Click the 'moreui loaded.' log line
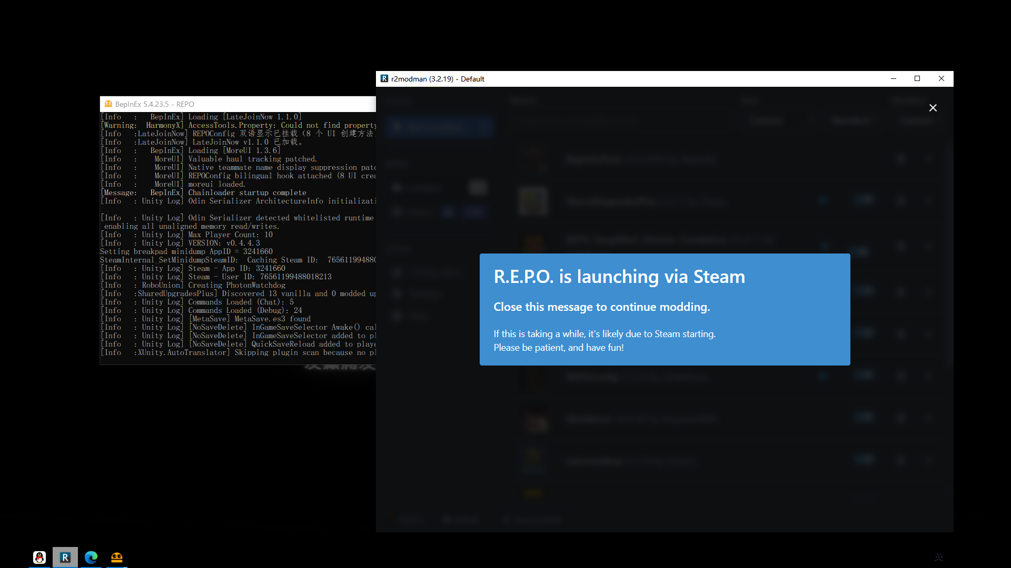This screenshot has height=568, width=1011. 173,184
